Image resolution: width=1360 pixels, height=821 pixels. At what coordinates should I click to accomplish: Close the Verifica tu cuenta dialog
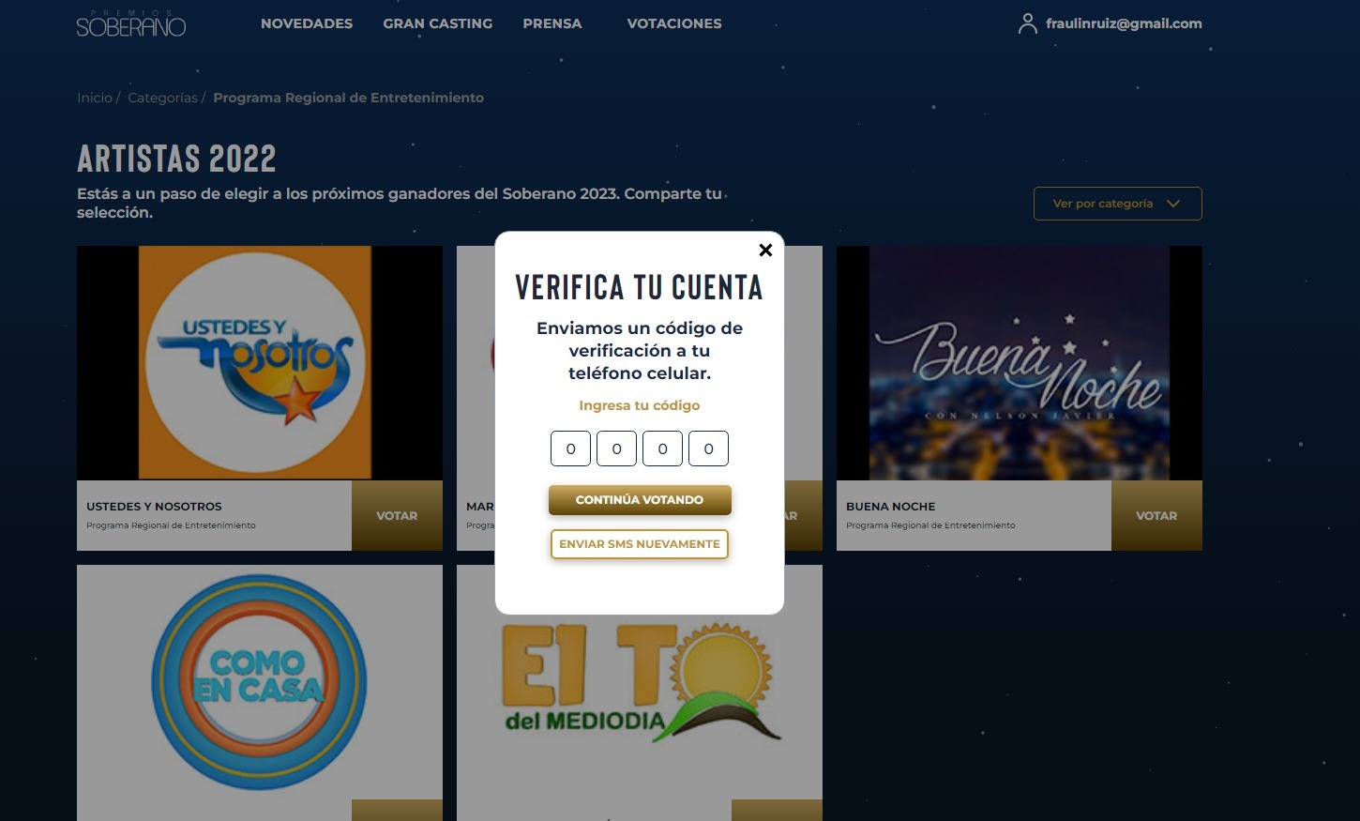(765, 250)
